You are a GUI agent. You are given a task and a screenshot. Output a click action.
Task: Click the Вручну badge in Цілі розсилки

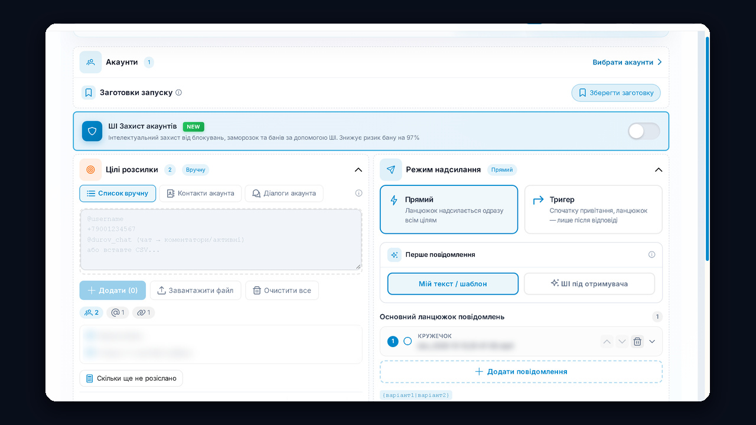coord(195,169)
